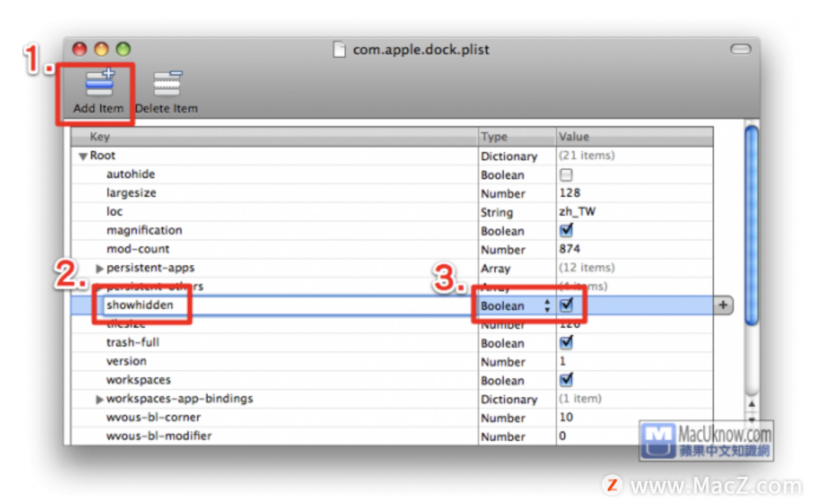Click the zh_TW value of loc
This screenshot has height=501, width=813.
(x=577, y=212)
